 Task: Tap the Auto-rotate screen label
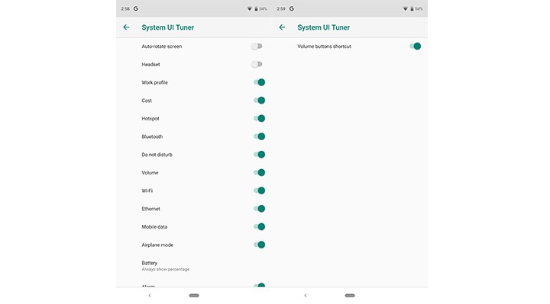click(x=162, y=46)
